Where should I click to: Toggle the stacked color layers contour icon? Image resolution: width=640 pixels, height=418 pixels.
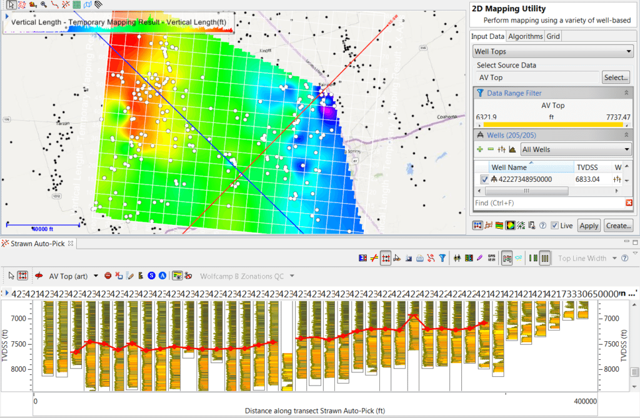point(499,226)
